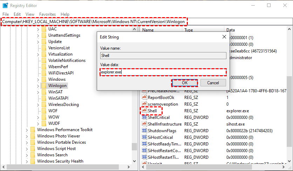Click the SiHostCritical DWORD value icon
293x171 pixels.
pos(144,137)
